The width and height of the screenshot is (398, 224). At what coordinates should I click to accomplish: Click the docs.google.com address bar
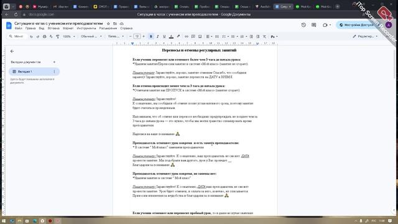(x=42, y=15)
